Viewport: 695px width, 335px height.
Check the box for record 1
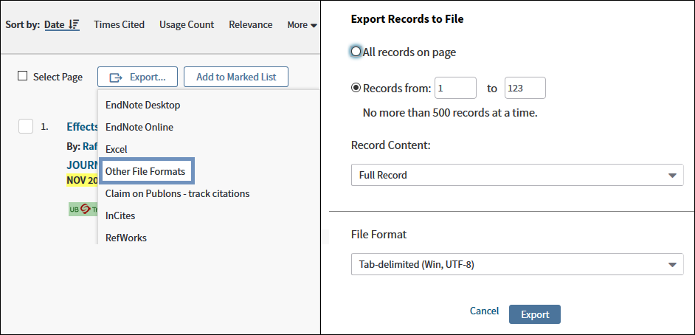pos(26,126)
